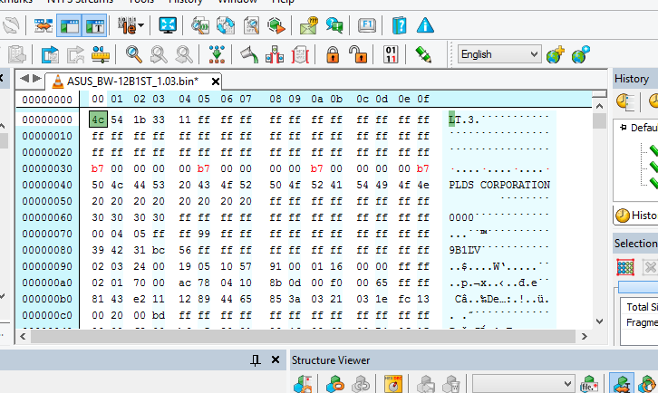The width and height of the screenshot is (658, 393).
Task: Click the hex editor vertical scrollbar down arrow
Action: tap(600, 321)
